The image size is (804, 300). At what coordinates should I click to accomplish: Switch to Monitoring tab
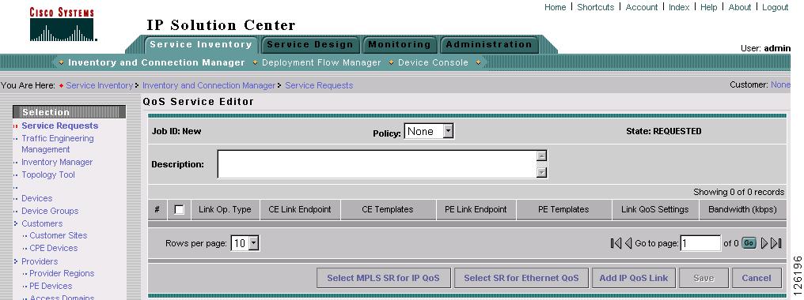[x=400, y=44]
